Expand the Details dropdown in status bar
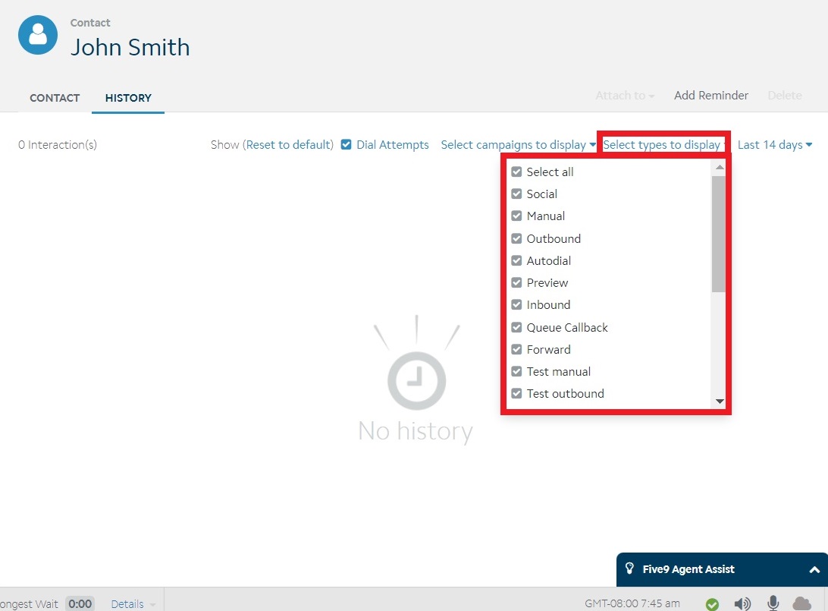Screen dimensions: 828x611 [x=133, y=603]
